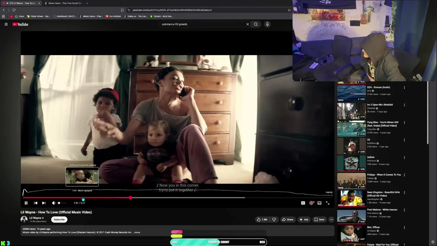Open Sean Kingston - Beautiful Girls title

[383, 194]
